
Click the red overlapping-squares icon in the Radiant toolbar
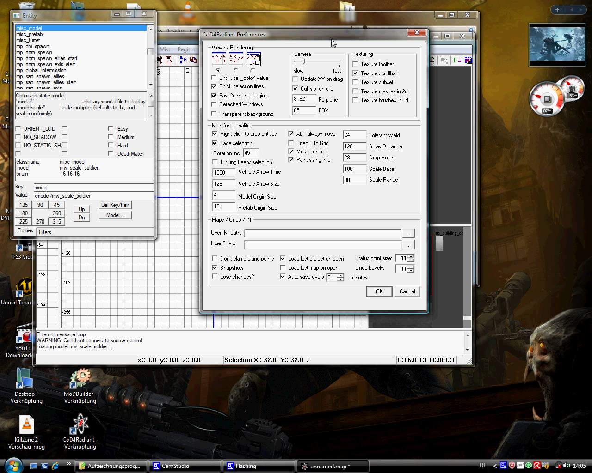point(193,60)
